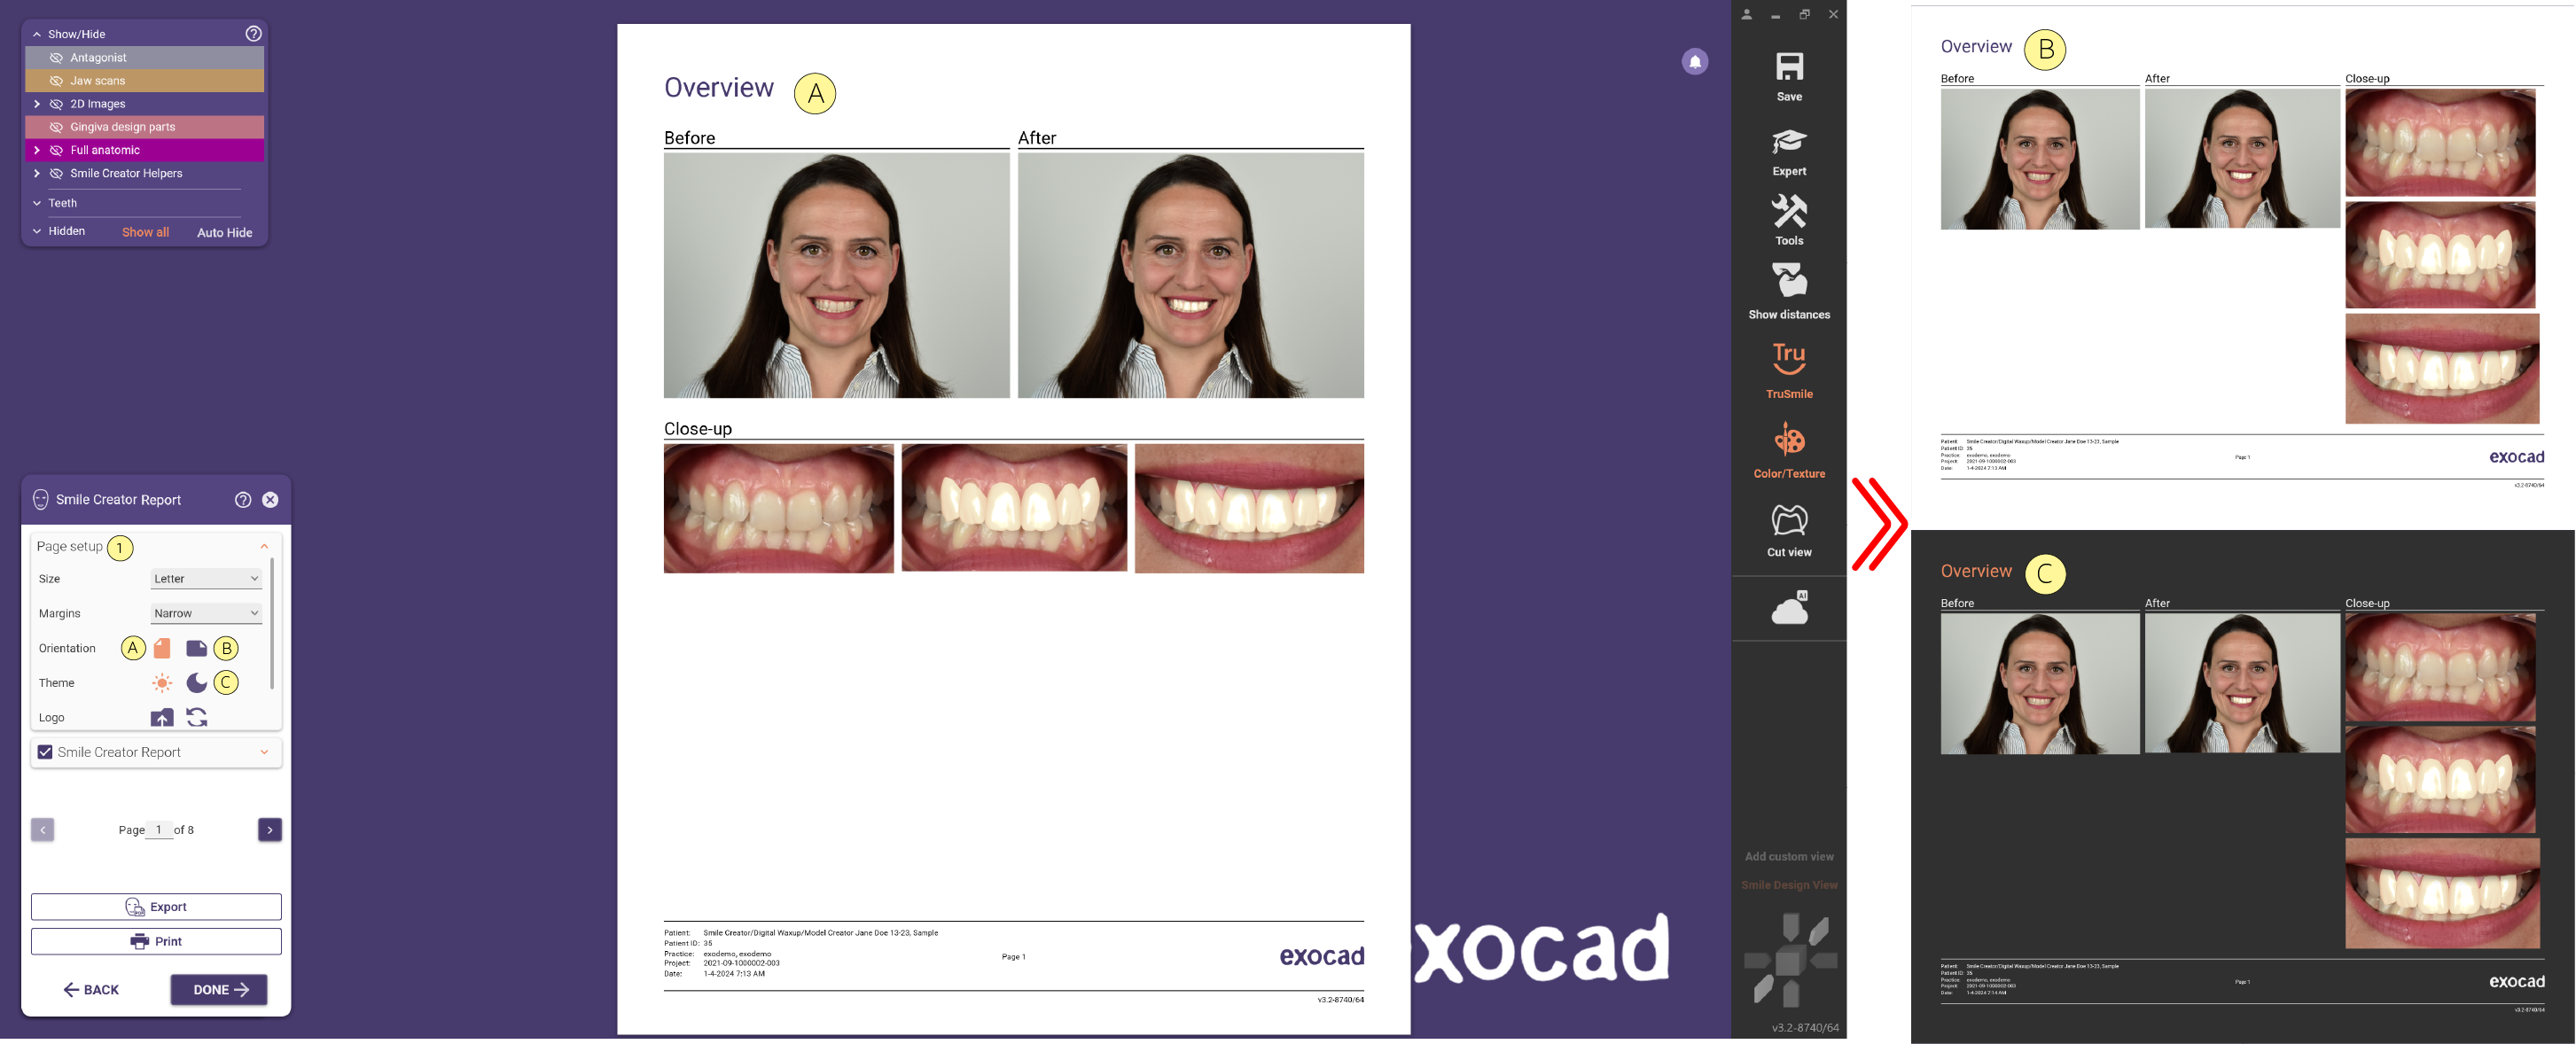Collapse the Page setup section
The width and height of the screenshot is (2576, 1044).
click(264, 546)
